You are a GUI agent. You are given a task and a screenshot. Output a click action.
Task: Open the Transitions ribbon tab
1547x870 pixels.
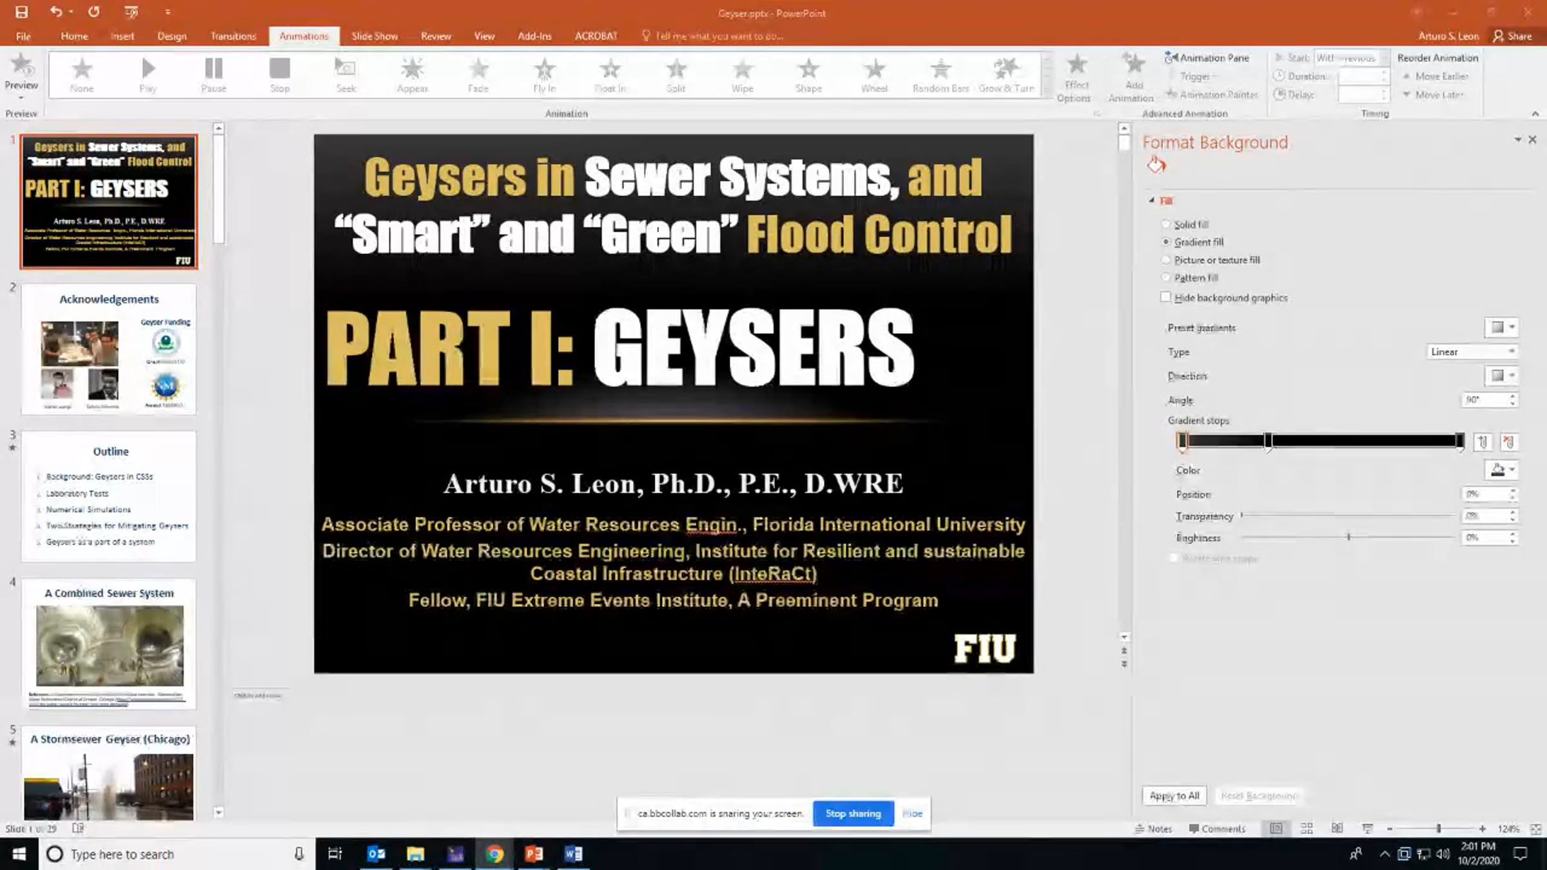[233, 36]
